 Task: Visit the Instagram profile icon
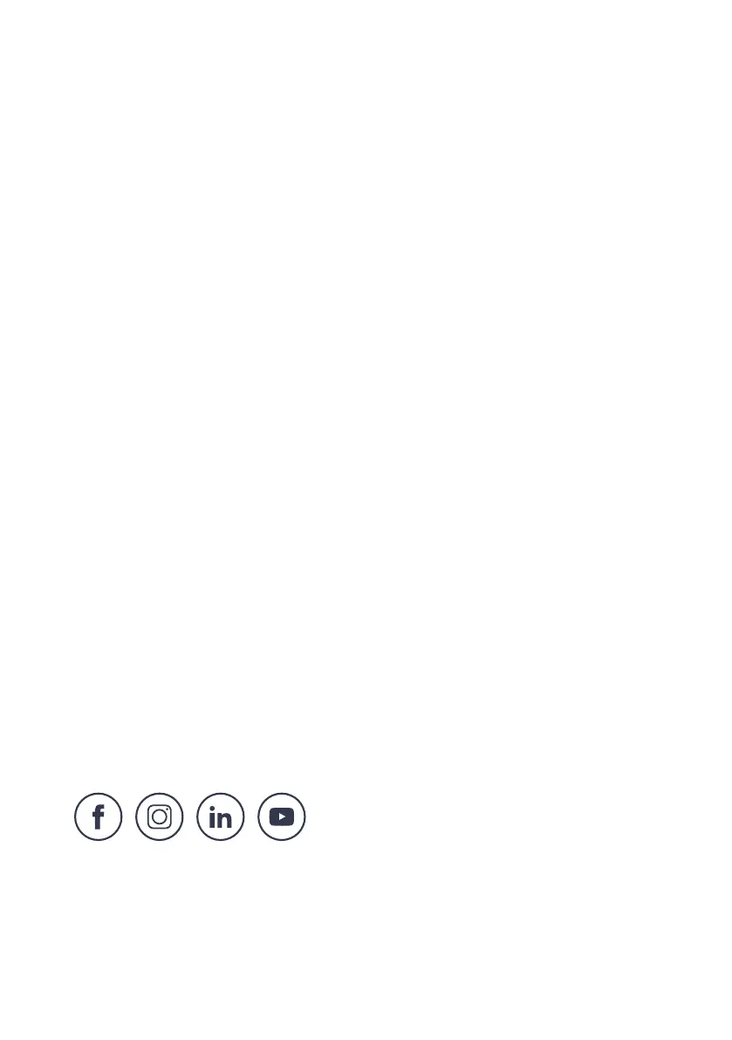159,816
